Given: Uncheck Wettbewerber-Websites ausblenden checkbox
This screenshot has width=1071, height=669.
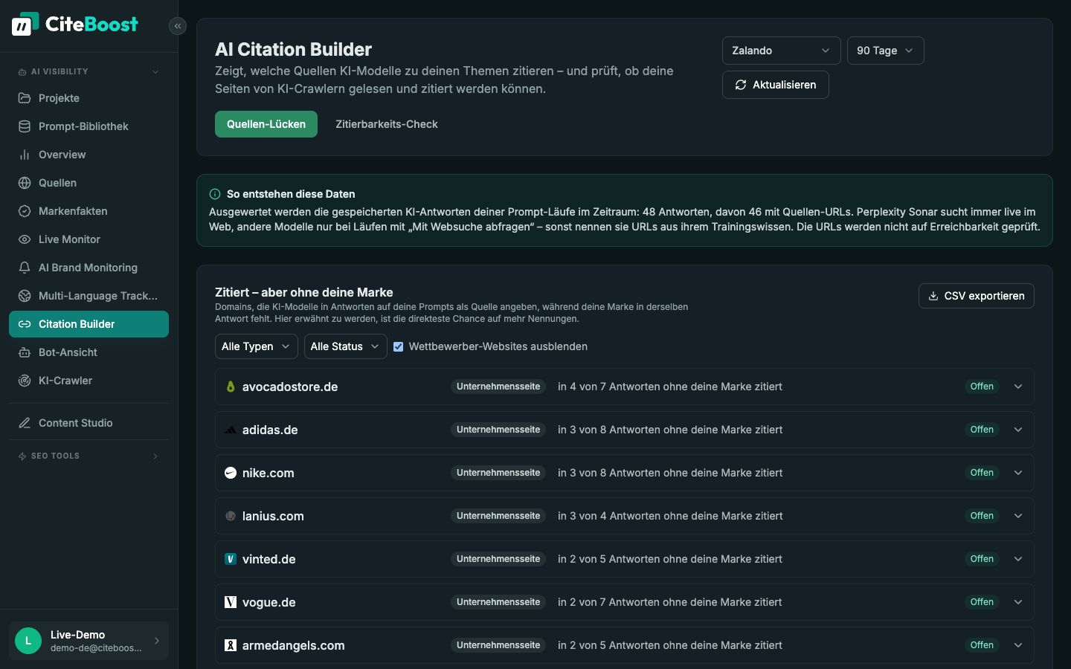Looking at the screenshot, I should [x=399, y=346].
